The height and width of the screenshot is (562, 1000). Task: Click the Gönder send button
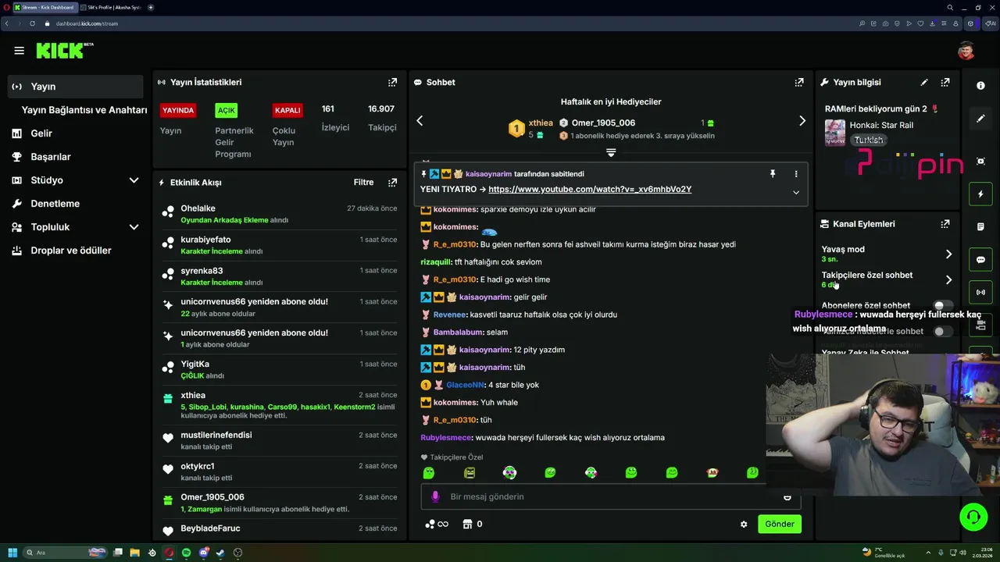pyautogui.click(x=780, y=525)
